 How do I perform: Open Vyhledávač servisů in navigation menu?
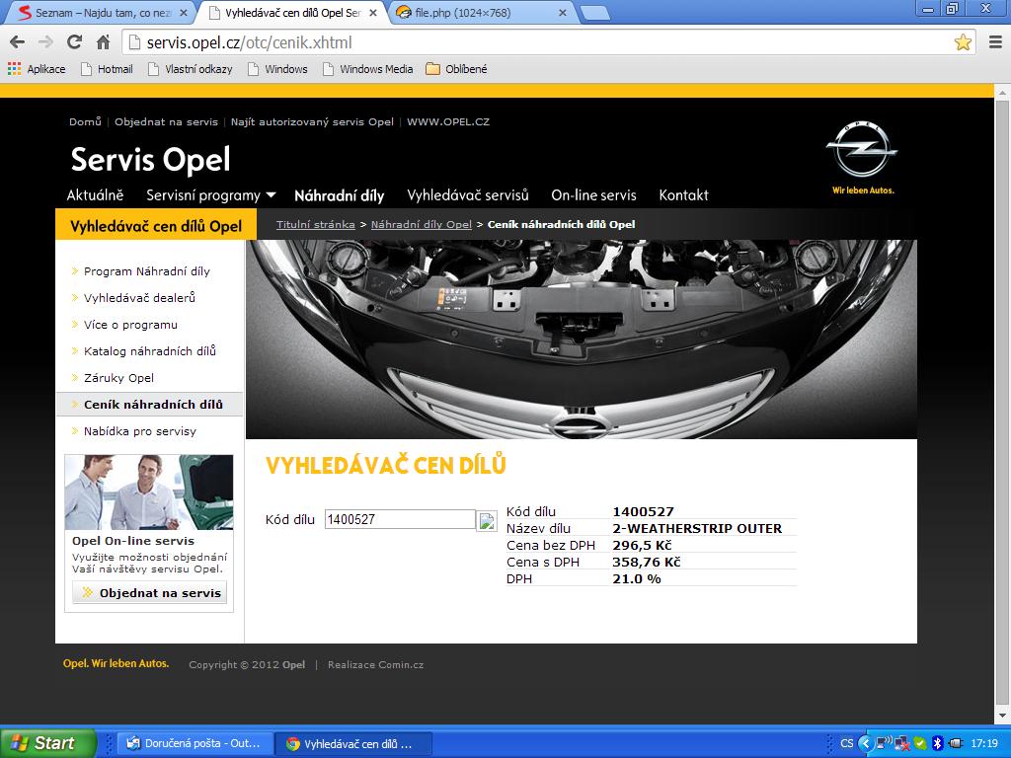[x=468, y=194]
